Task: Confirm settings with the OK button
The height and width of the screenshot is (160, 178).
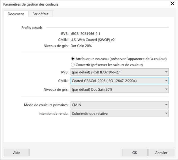Action: (x=135, y=153)
